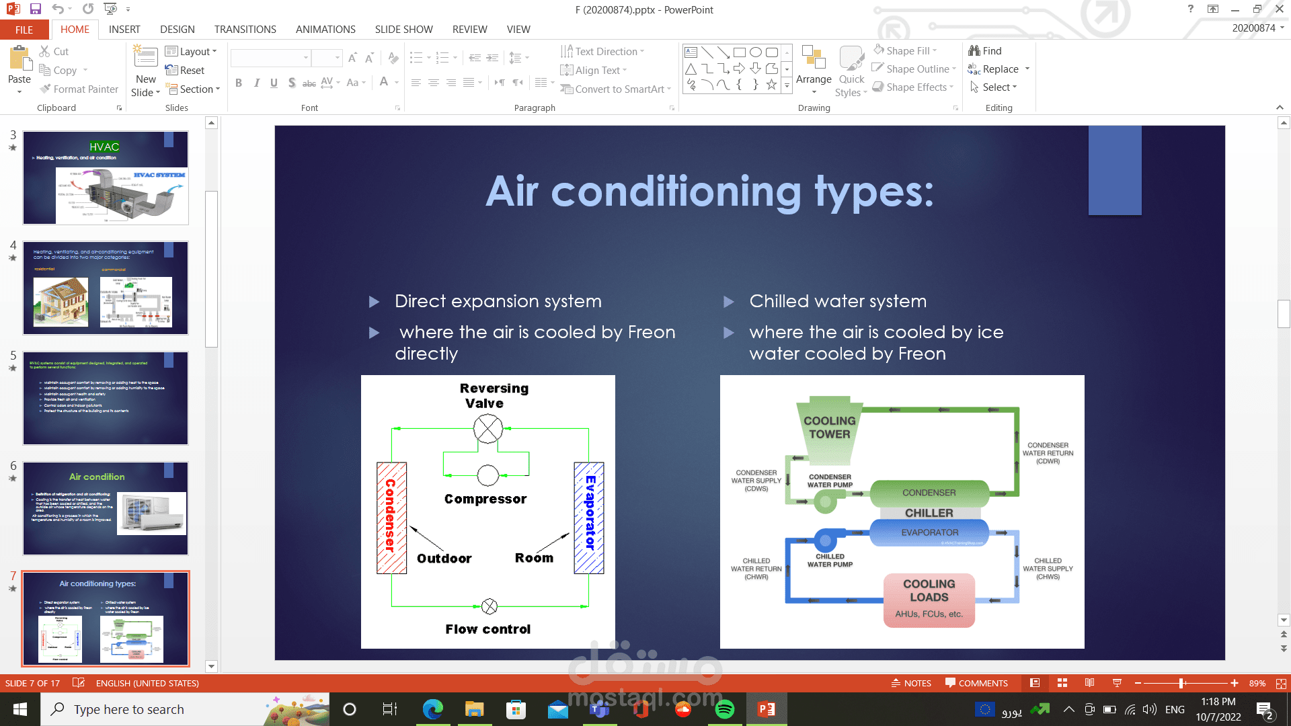Click the Paste clipboard icon
This screenshot has height=726, width=1291.
click(x=19, y=58)
